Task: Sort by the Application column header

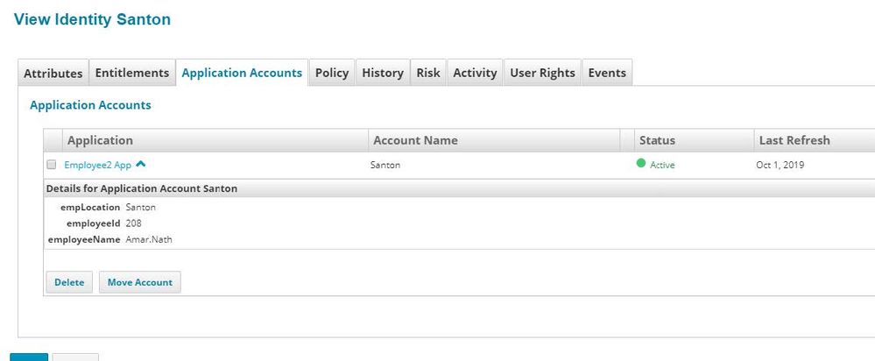Action: (x=101, y=140)
